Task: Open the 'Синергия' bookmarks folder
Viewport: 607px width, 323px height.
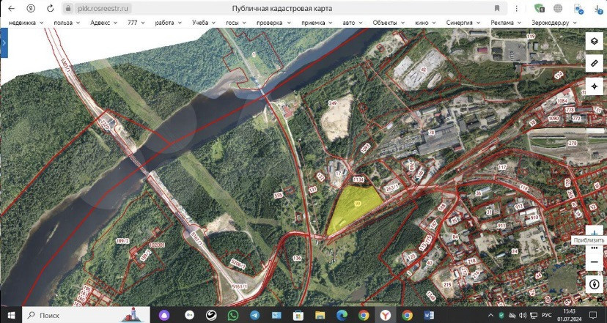Action: pos(463,23)
